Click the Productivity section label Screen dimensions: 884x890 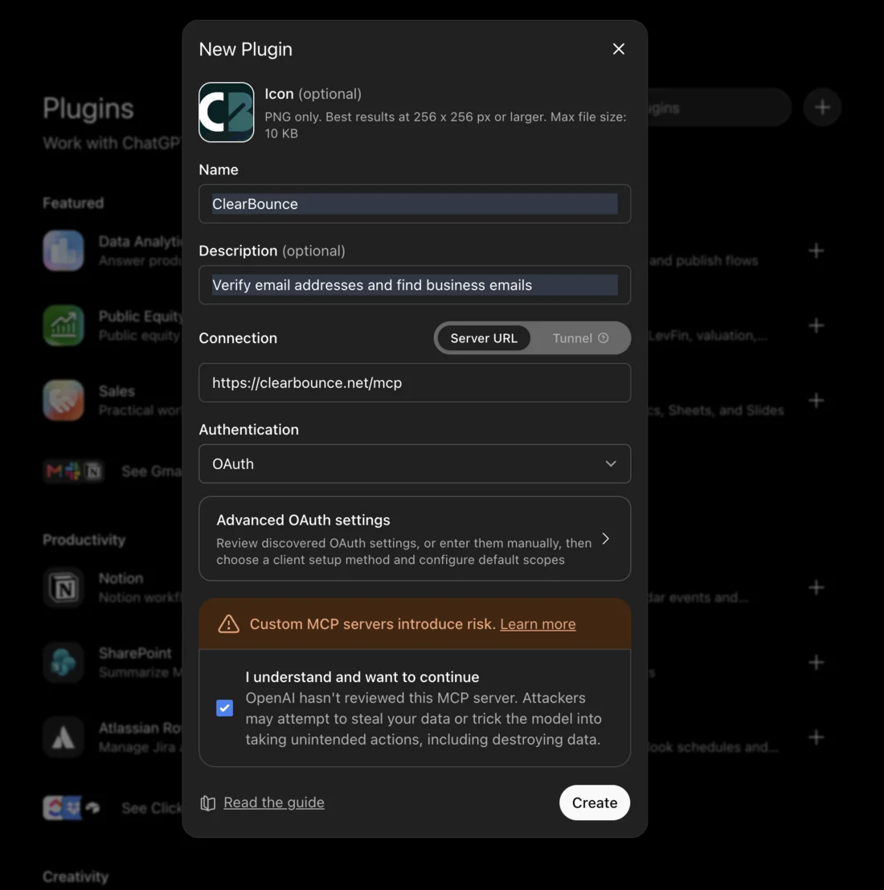(x=84, y=540)
